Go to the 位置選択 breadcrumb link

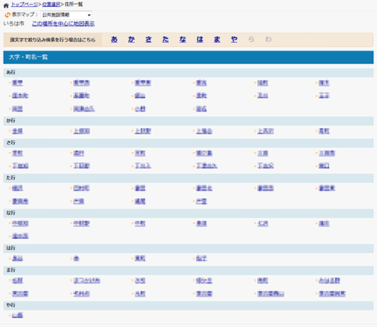[51, 5]
